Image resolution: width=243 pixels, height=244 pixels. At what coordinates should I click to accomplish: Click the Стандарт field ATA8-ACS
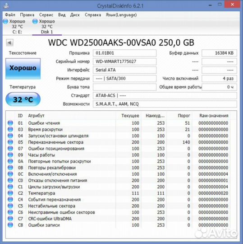(x=165, y=95)
